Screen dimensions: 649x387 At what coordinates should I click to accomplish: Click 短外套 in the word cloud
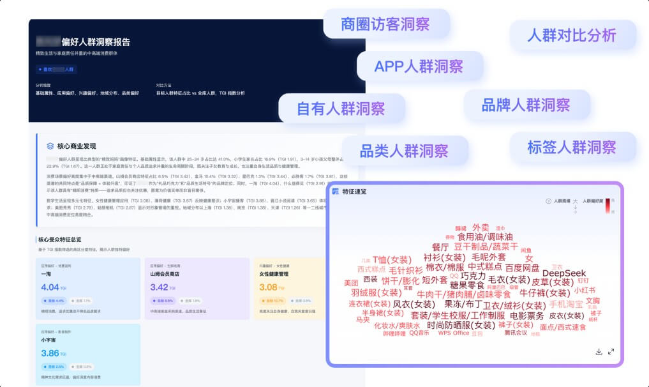pos(435,280)
